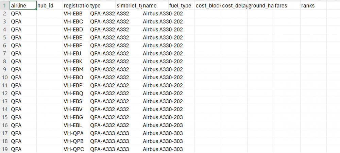Select the fares header cell

click(x=287, y=6)
